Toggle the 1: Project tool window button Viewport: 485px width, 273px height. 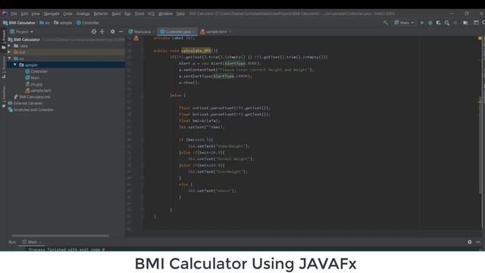point(4,39)
